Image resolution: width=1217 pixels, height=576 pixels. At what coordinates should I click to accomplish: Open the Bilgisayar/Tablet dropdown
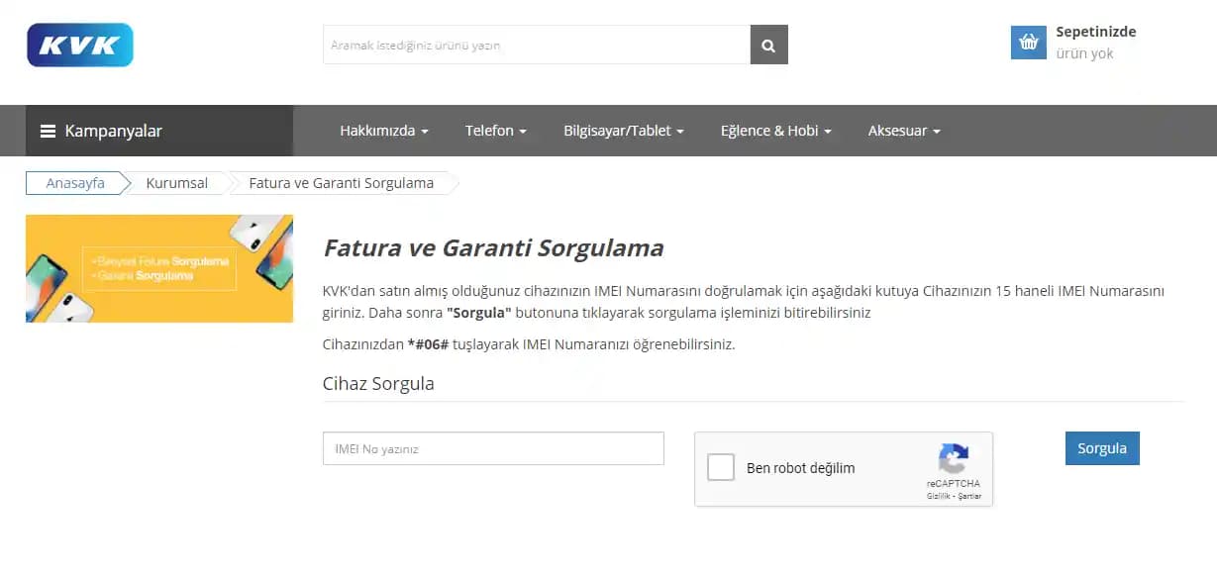click(x=623, y=130)
